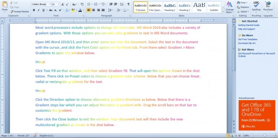Click the zoom slider handle
Viewport: 278px width, 138px height.
[x=265, y=135]
